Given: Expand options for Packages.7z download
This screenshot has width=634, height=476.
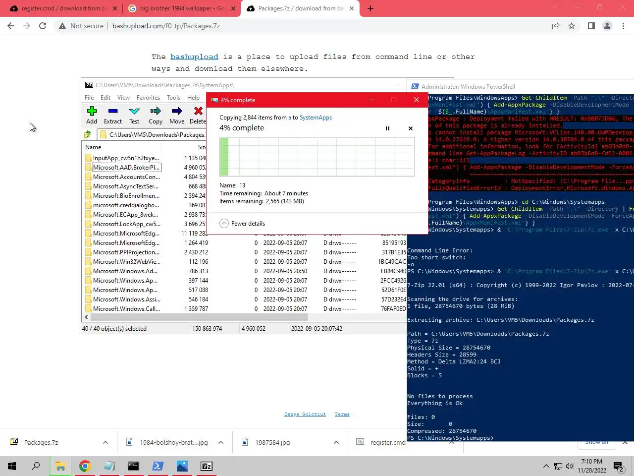Looking at the screenshot, I should [x=106, y=442].
